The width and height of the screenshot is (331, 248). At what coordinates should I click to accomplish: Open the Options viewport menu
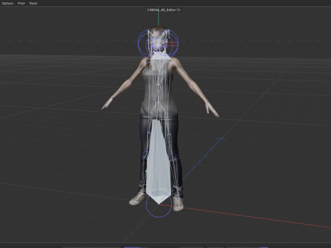(x=8, y=3)
